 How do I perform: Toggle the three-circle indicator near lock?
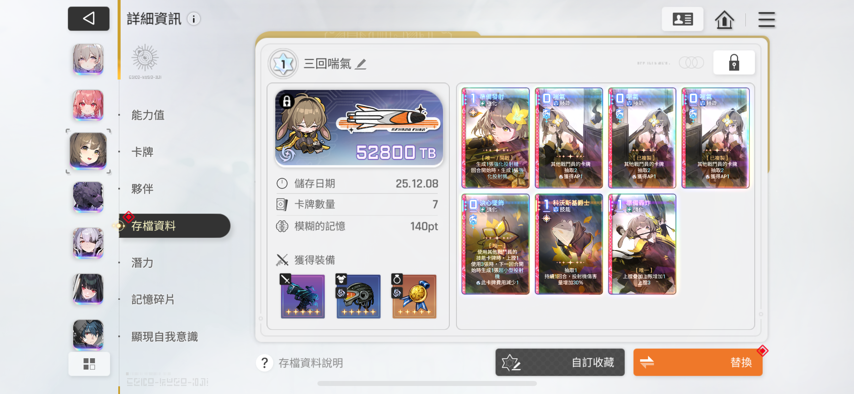691,62
